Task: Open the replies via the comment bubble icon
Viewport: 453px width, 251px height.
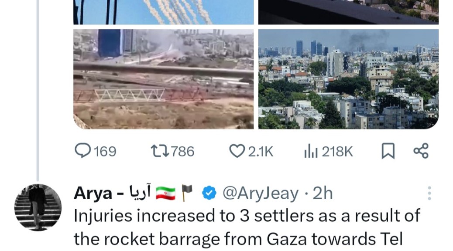Action: coord(82,151)
